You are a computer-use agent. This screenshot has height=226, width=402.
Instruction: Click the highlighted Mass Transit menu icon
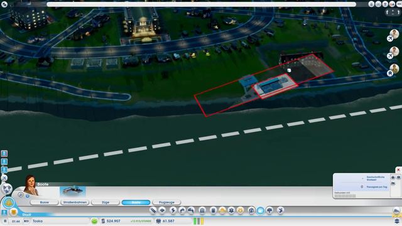[x=261, y=211]
